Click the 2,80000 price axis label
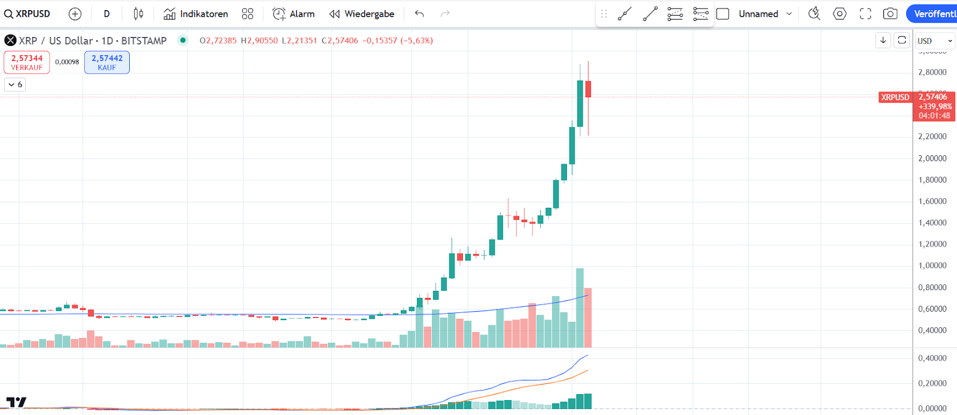This screenshot has height=415, width=957. coord(932,72)
